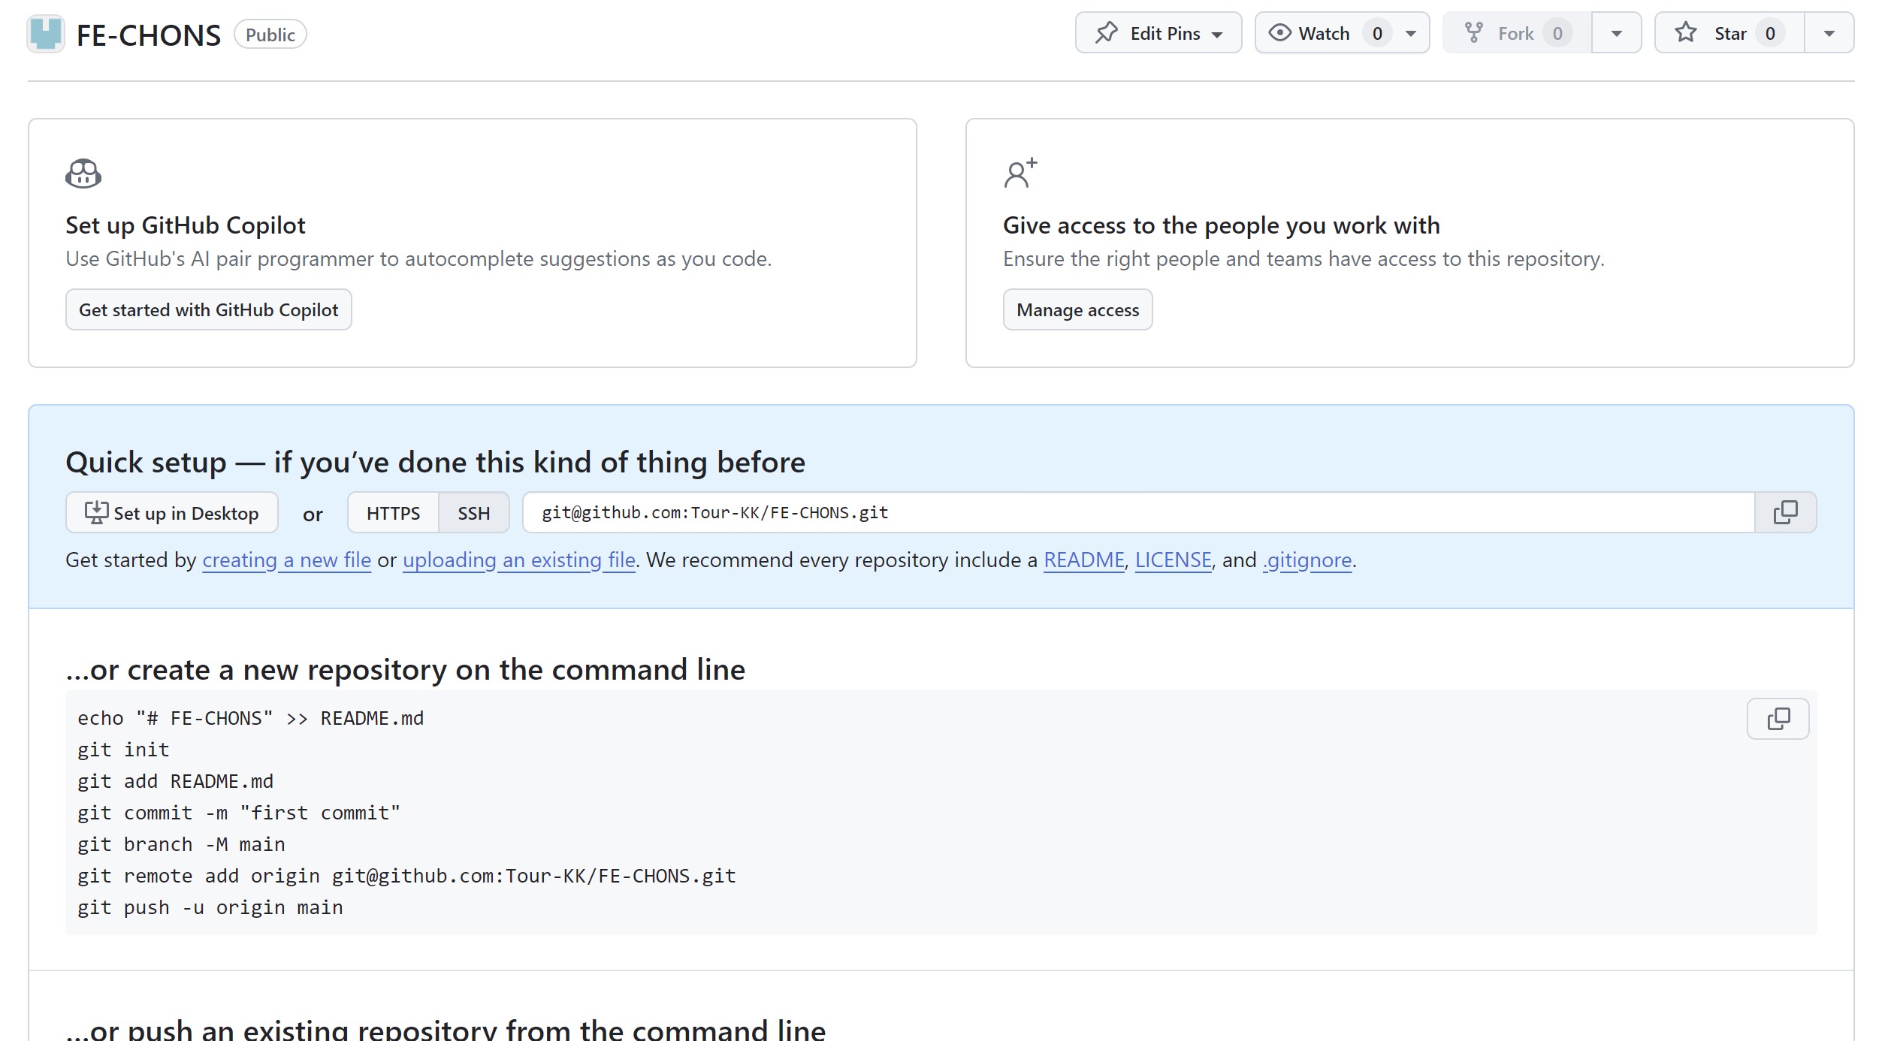Viewport: 1888px width, 1041px height.
Task: Follow the LICENSE link
Action: (1173, 560)
